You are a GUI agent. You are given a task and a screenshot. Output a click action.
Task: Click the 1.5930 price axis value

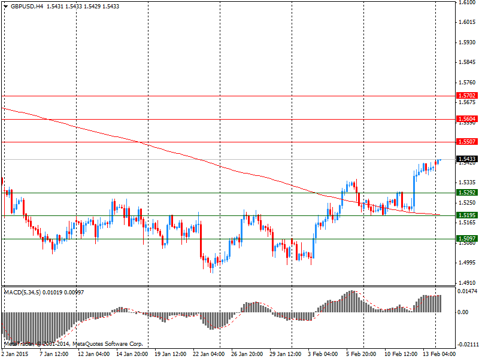[x=467, y=42]
